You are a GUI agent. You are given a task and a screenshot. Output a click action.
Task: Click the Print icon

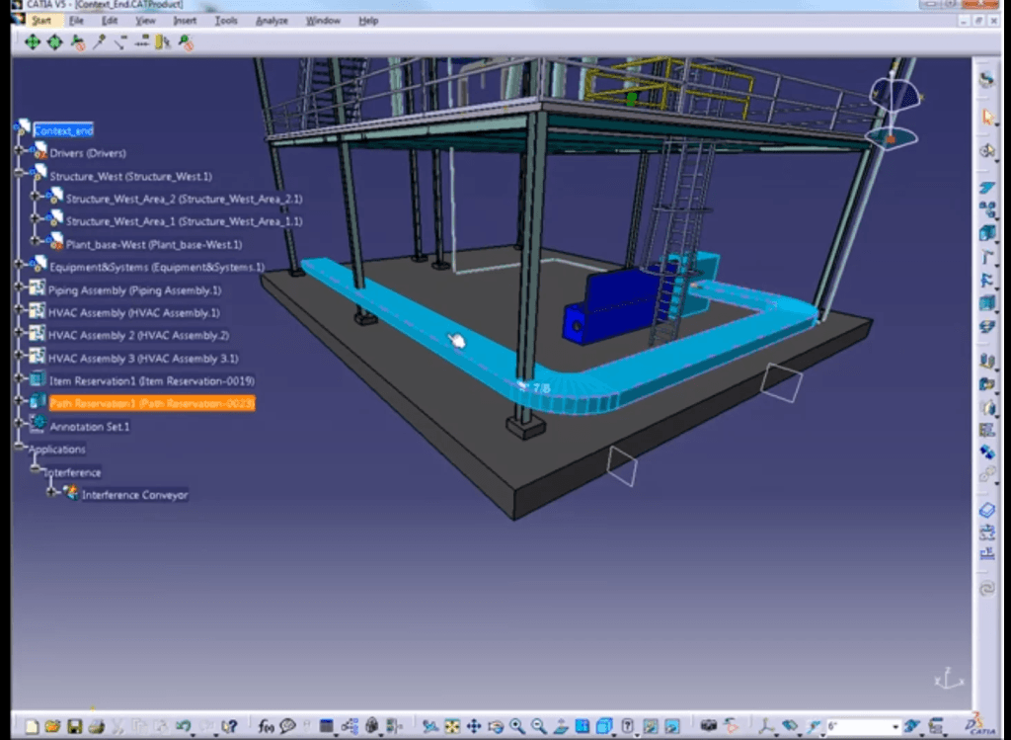pyautogui.click(x=96, y=727)
